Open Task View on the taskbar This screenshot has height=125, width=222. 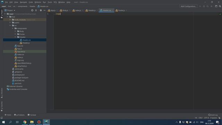[17, 122]
